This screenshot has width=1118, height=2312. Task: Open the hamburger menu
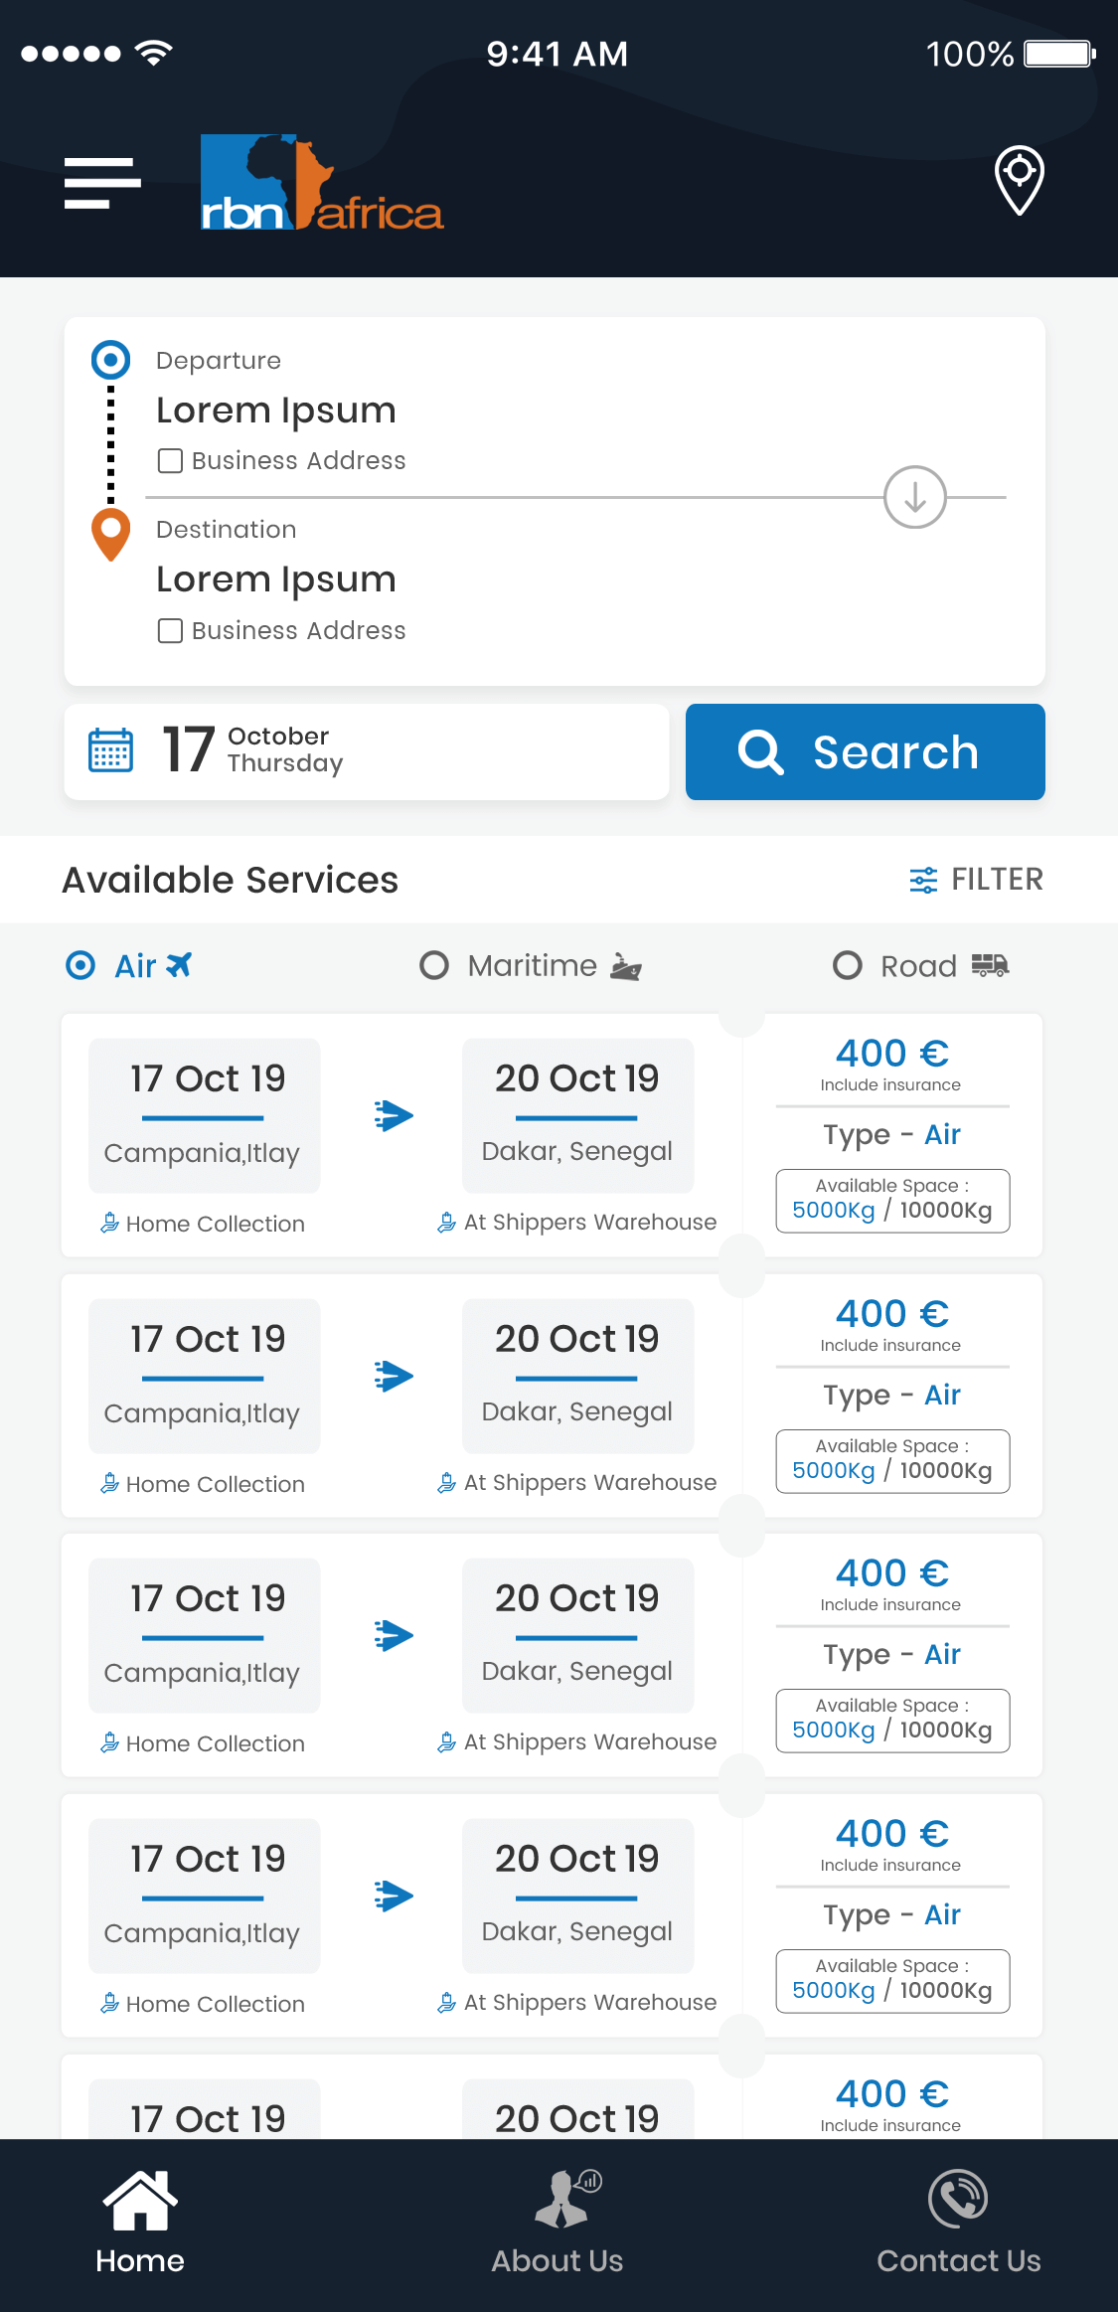[102, 183]
